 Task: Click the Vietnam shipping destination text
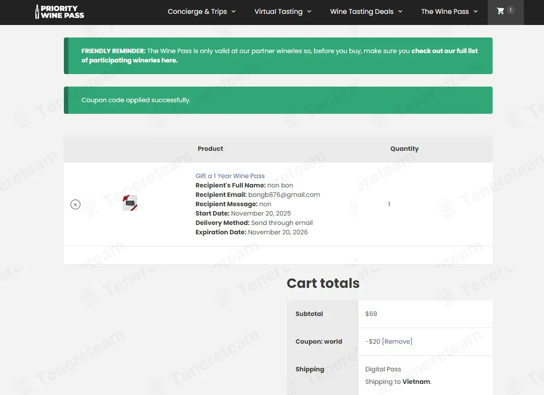click(416, 382)
